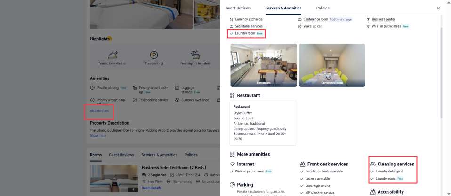The height and width of the screenshot is (196, 451).
Task: Open the All amenities link
Action: (99, 111)
